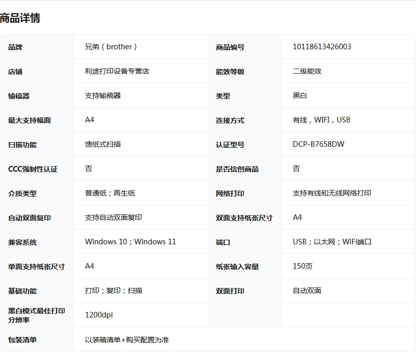Click the A4 value beside 最大支持幅面
416x352 pixels.
pyautogui.click(x=90, y=120)
